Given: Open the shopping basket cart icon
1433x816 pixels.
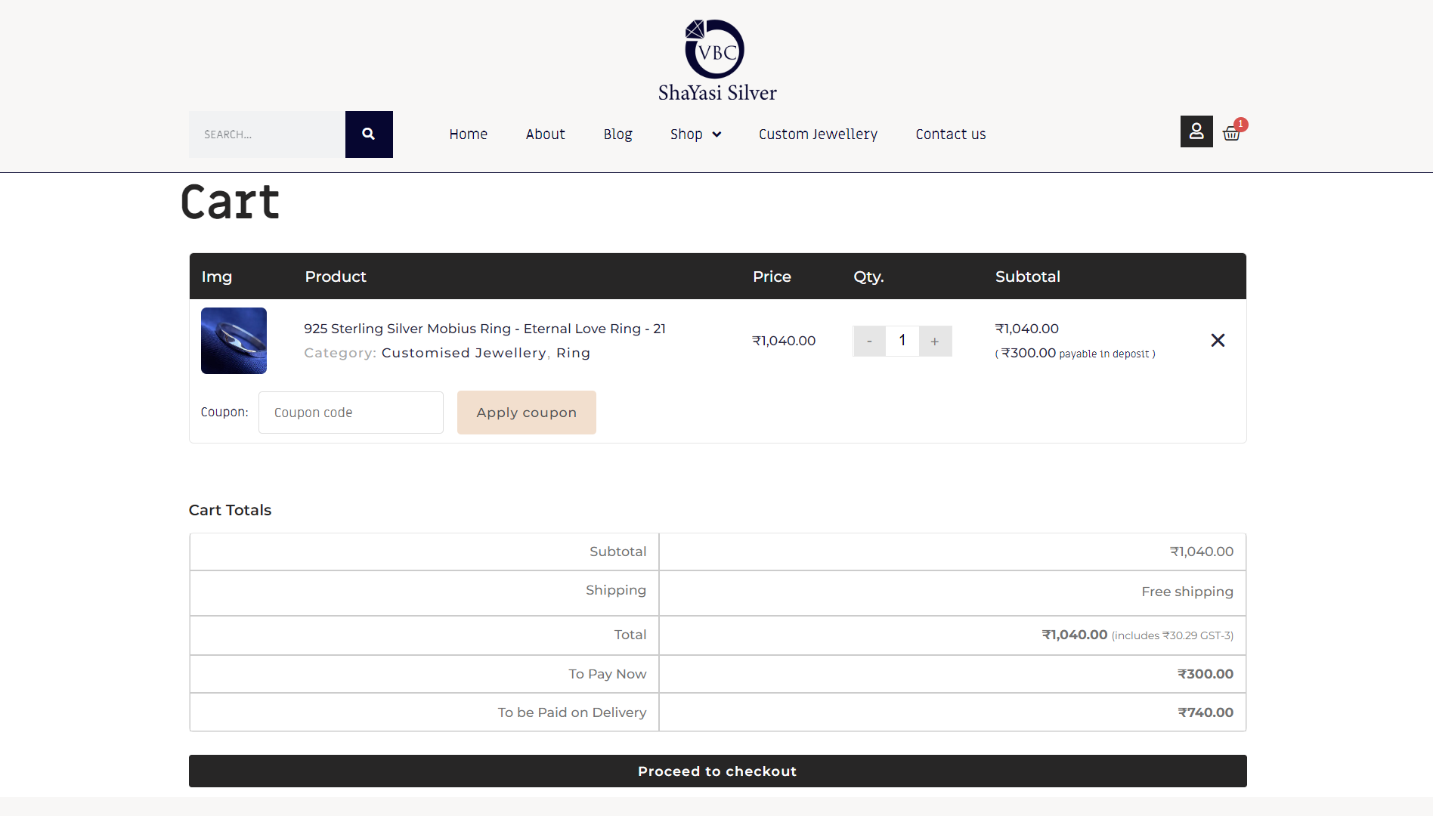Looking at the screenshot, I should click(1231, 134).
